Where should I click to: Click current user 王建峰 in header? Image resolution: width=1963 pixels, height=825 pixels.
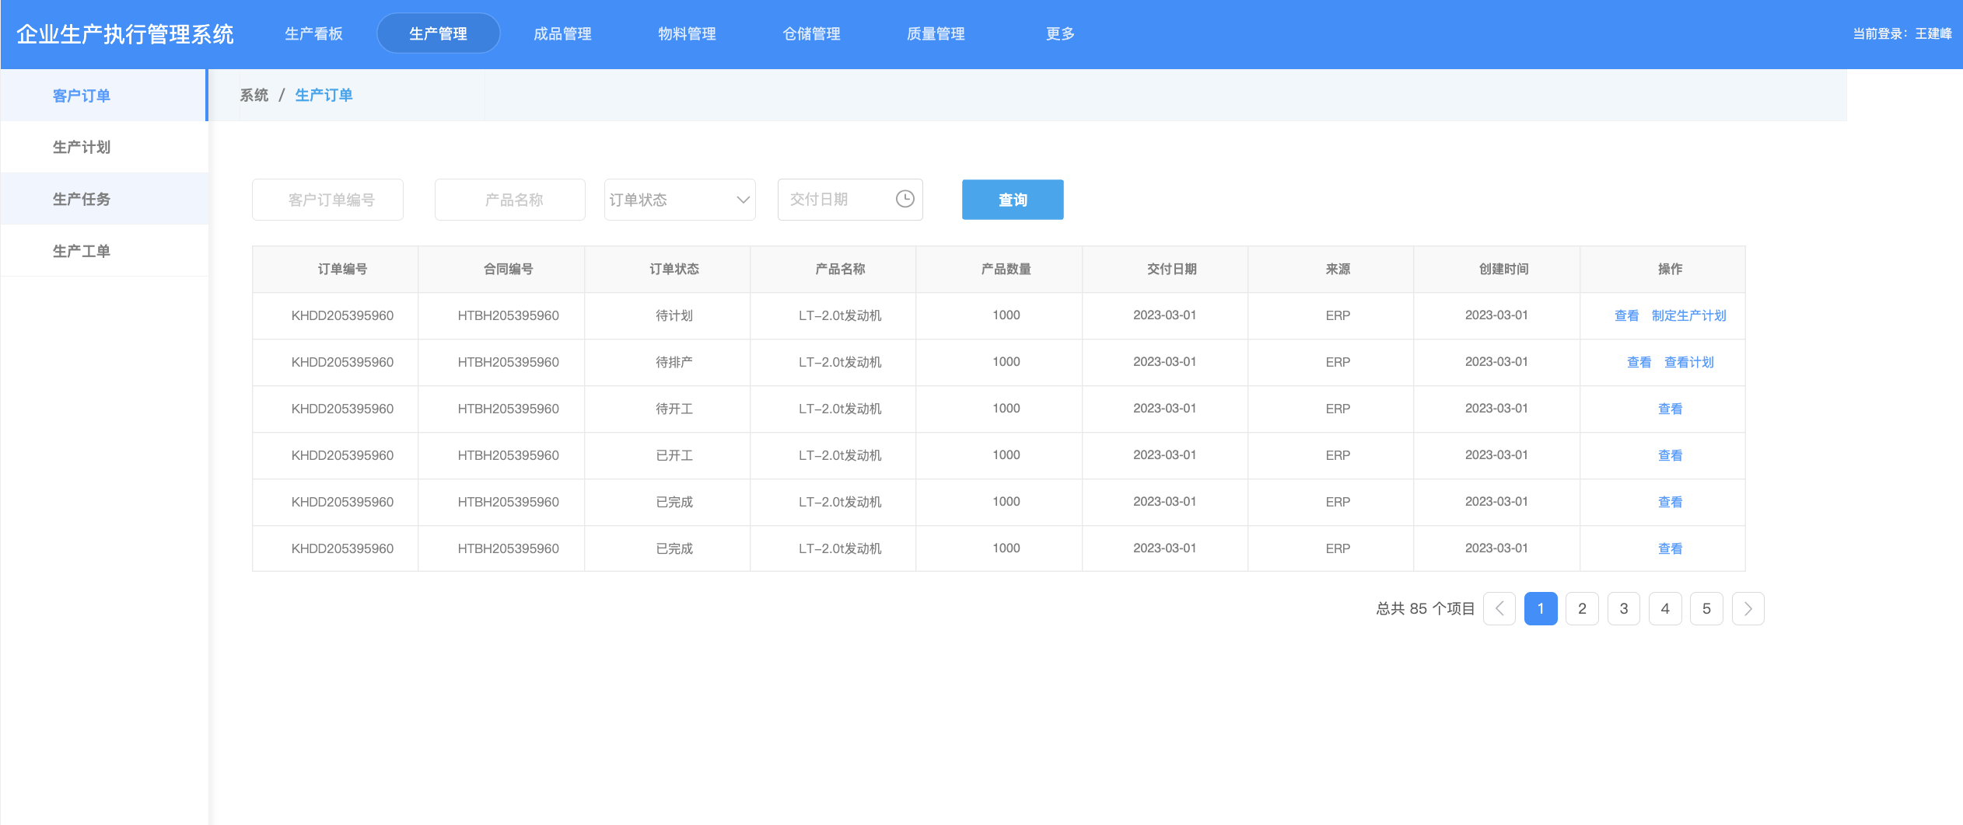point(1933,33)
